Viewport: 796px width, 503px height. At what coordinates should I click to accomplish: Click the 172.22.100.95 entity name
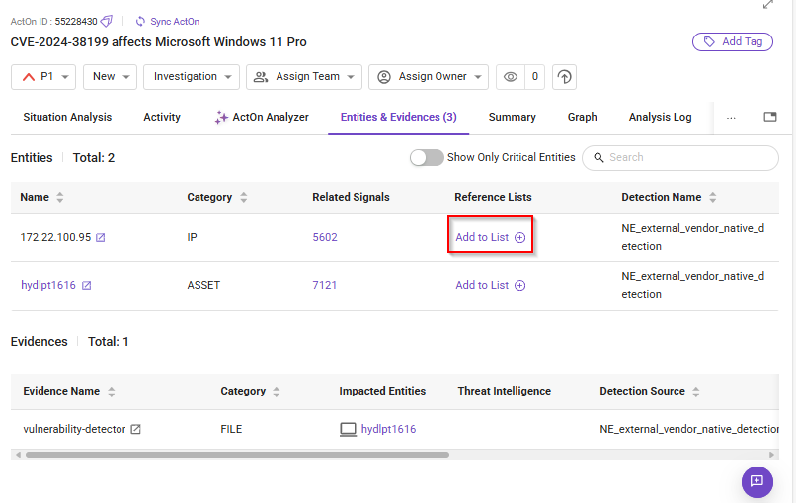[x=55, y=237]
